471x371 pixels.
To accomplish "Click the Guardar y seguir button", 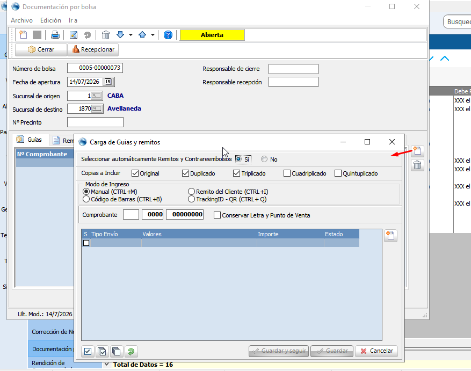I will [279, 351].
